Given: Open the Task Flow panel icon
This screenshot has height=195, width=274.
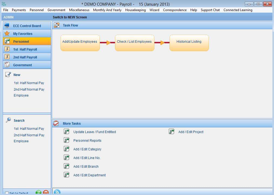Looking at the screenshot, I should tap(57, 25).
